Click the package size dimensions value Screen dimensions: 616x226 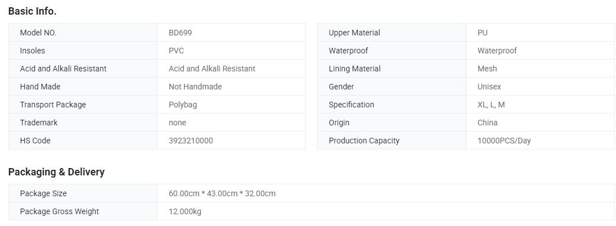click(222, 193)
